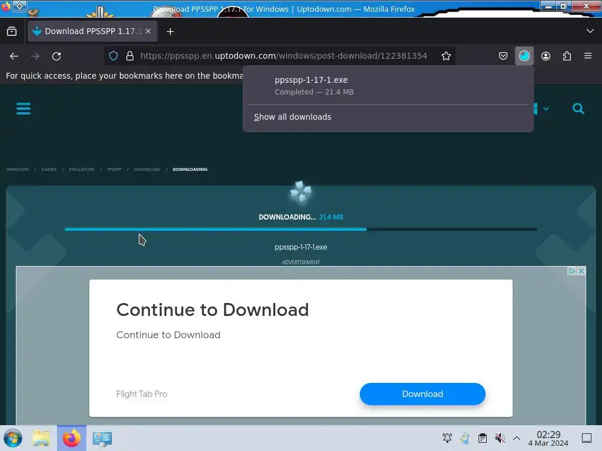Click Firefox taskbar icon
Image resolution: width=602 pixels, height=451 pixels.
tap(71, 438)
